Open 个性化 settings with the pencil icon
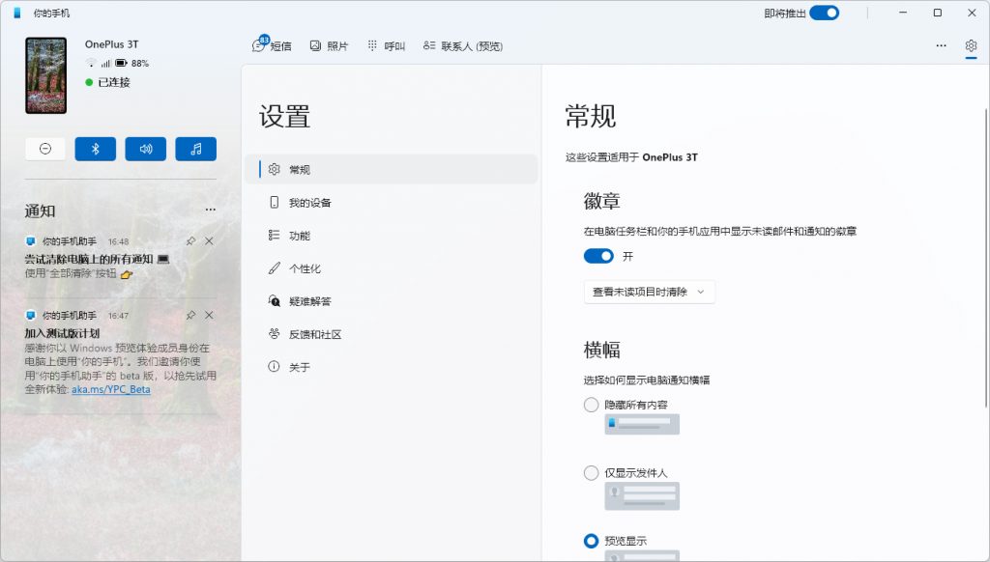The width and height of the screenshot is (990, 562). (304, 267)
